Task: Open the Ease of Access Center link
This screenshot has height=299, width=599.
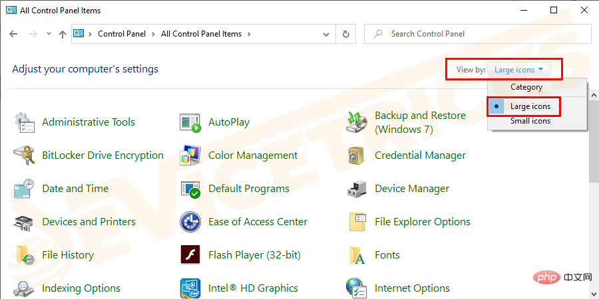Action: [x=258, y=222]
